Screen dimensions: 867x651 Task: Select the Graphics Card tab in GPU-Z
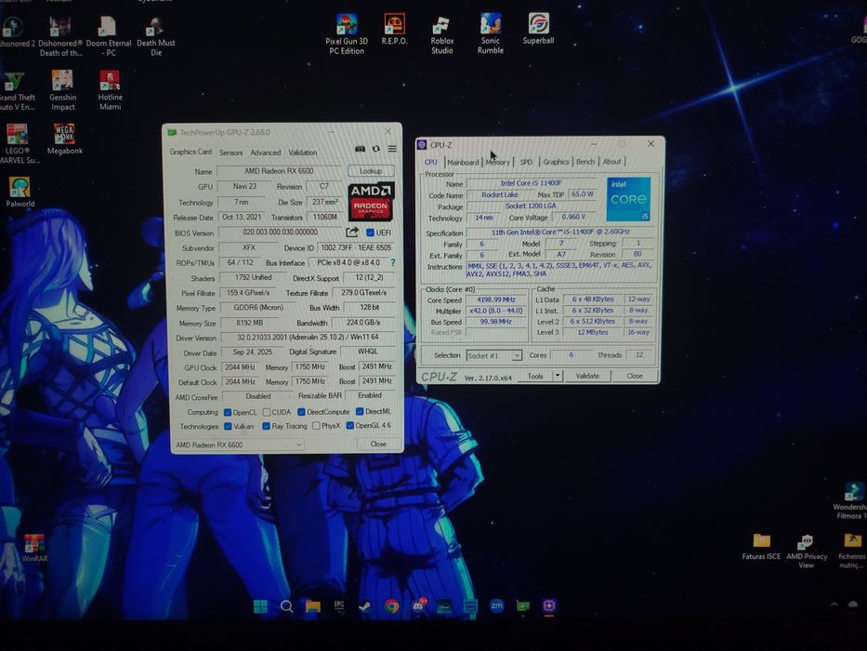click(x=190, y=152)
